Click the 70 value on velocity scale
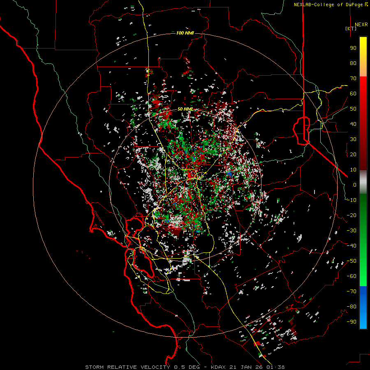The height and width of the screenshot is (370, 370). point(353,79)
